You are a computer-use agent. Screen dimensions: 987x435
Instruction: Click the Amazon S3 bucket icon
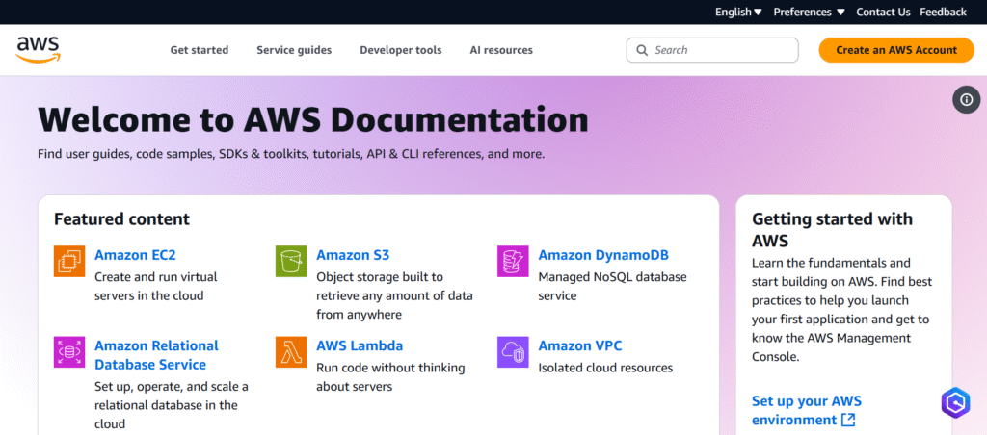tap(291, 262)
